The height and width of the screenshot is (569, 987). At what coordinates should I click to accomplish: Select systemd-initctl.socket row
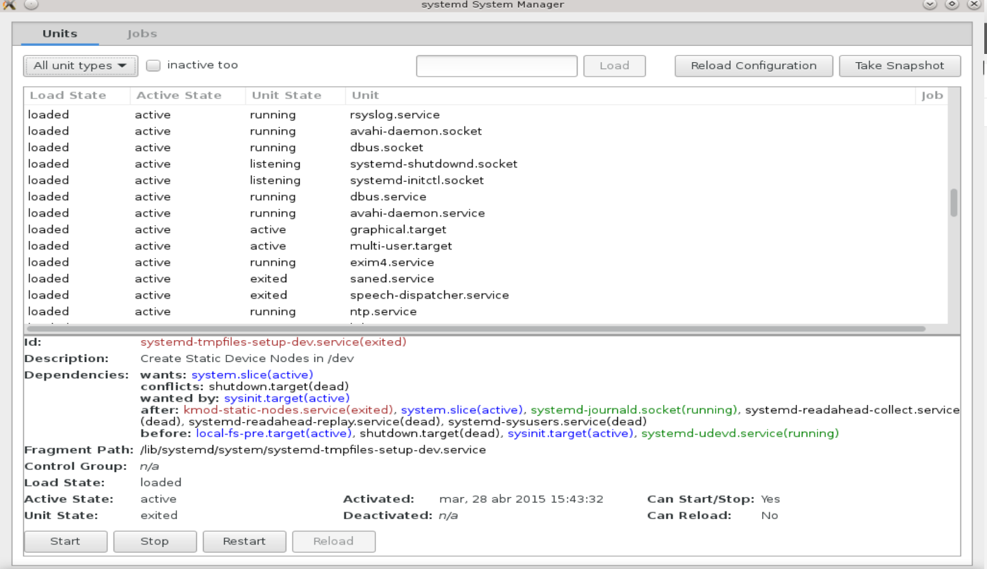click(486, 180)
